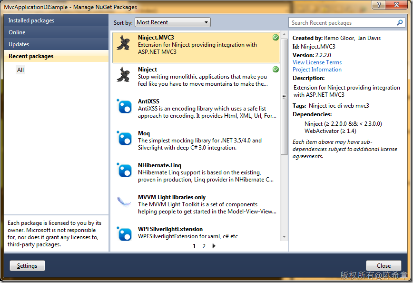Open the Settings button
This screenshot has height=283, width=413.
click(27, 265)
